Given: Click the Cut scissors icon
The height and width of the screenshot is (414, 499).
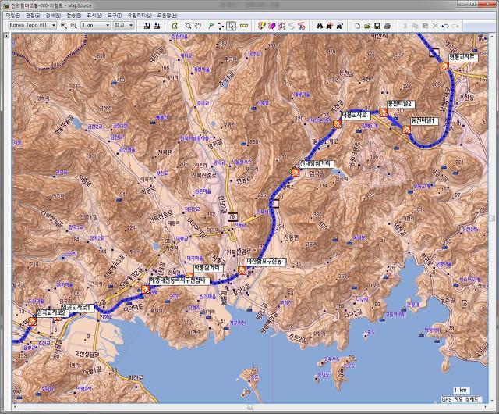Looking at the screenshot, I should tap(405, 26).
